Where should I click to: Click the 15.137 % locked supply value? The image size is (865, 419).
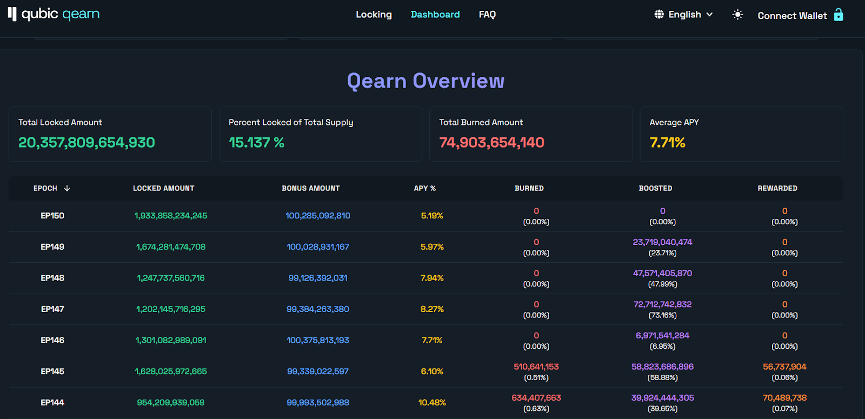coord(256,143)
